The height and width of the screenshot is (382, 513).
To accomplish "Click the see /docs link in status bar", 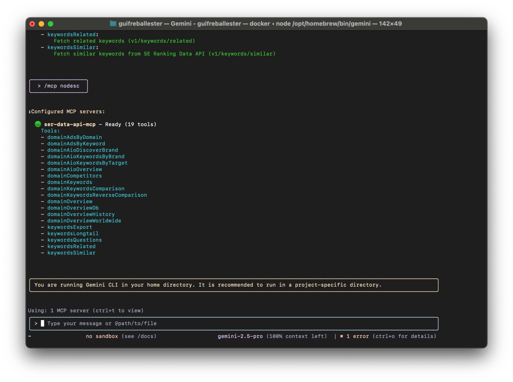I will click(139, 336).
